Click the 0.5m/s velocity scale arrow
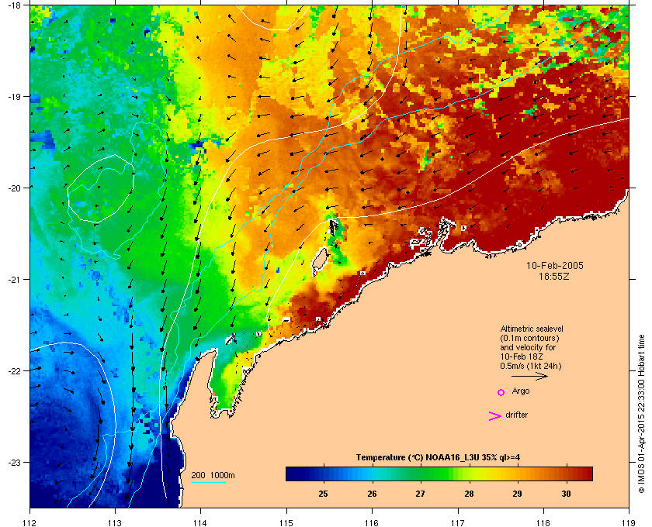 pos(529,376)
